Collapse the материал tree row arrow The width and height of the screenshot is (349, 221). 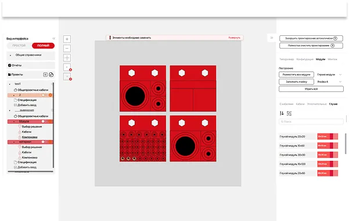pyautogui.click(x=14, y=142)
